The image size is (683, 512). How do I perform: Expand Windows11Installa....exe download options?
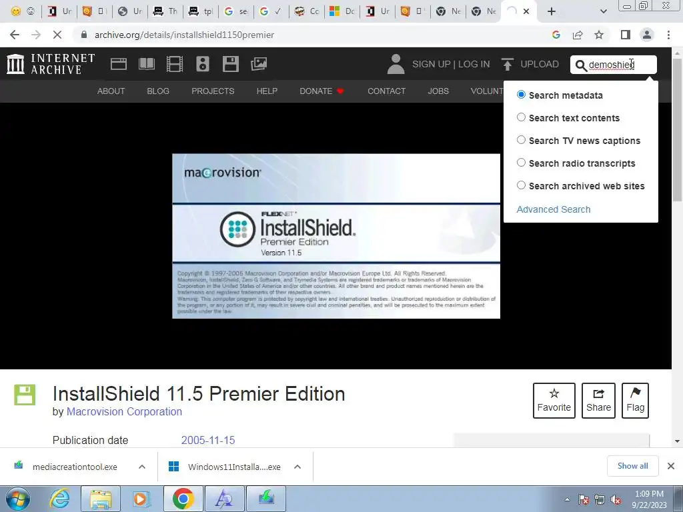pos(297,467)
